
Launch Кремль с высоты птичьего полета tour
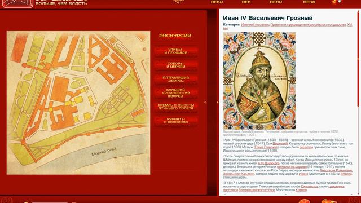(176, 107)
